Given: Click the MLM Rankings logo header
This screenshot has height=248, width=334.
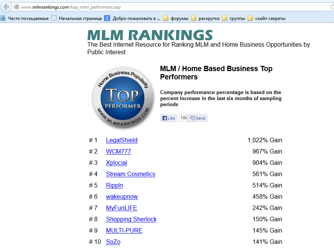Looking at the screenshot, I should (x=150, y=35).
